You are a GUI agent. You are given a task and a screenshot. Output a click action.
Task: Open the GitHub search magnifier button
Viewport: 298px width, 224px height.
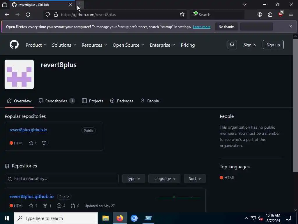point(232,45)
